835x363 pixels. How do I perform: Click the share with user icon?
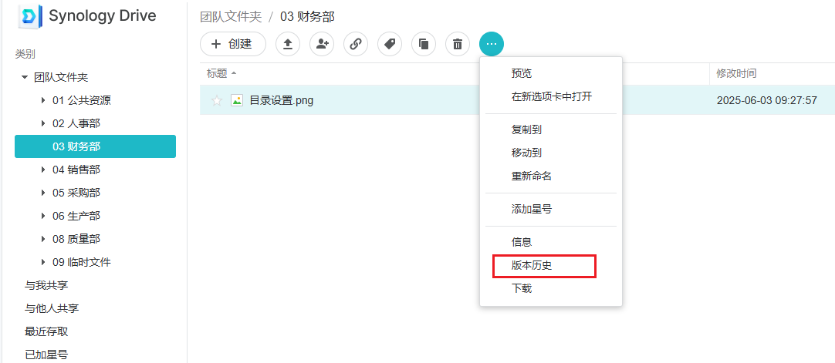point(322,44)
